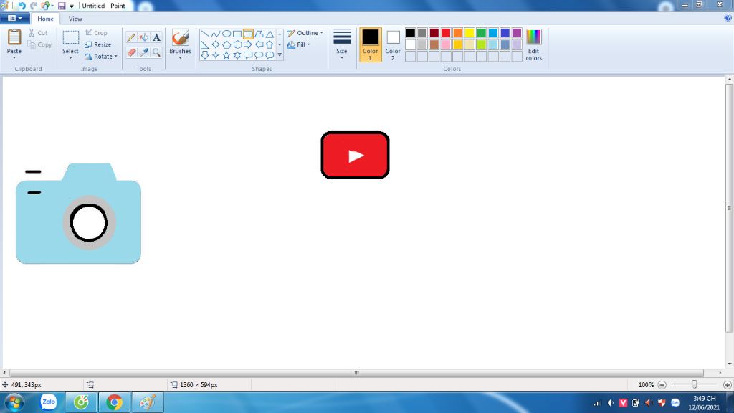The height and width of the screenshot is (413, 734).
Task: Open the Edit colors dialog
Action: [x=533, y=44]
